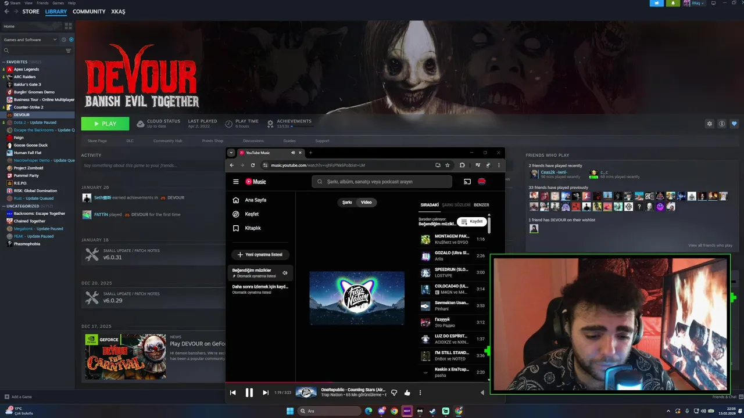Play SPEEDRUN queue item
The height and width of the screenshot is (418, 744).
pyautogui.click(x=453, y=272)
